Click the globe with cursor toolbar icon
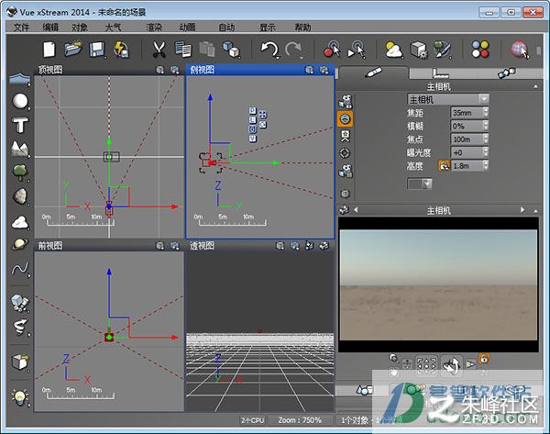This screenshot has width=550, height=434. point(520,50)
